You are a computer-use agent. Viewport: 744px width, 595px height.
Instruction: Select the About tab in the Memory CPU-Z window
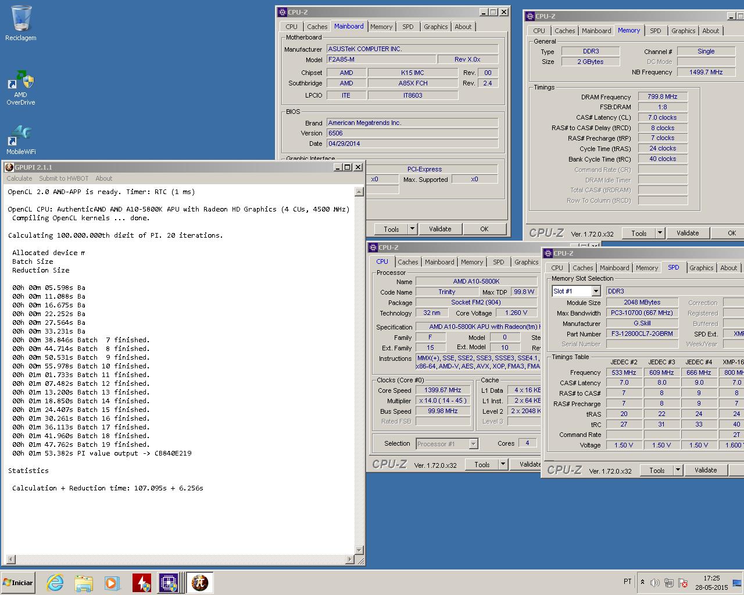pos(711,31)
